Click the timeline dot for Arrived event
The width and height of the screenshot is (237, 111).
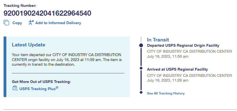141,68
